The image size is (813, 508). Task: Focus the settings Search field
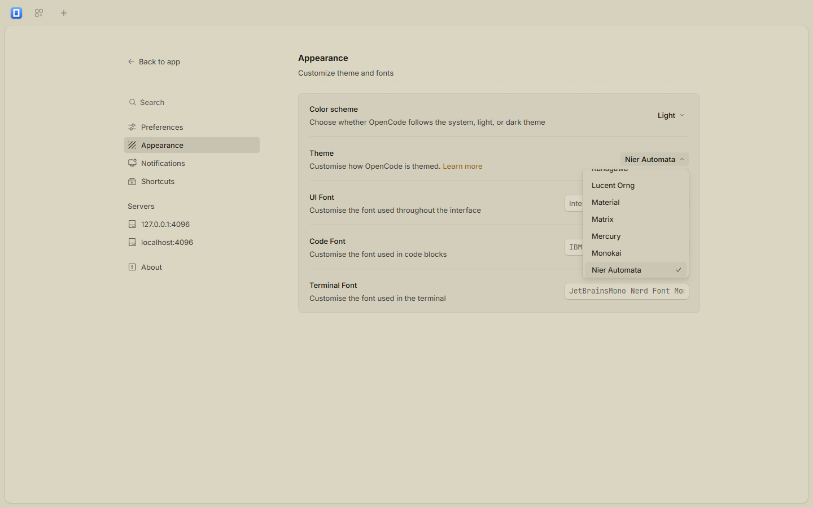pos(192,102)
